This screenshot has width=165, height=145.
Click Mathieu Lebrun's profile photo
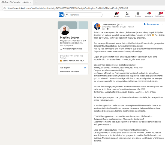(65, 30)
